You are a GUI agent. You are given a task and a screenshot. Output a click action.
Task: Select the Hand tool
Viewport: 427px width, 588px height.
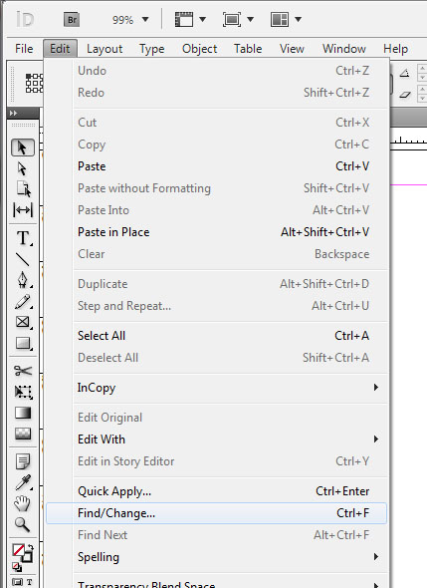coord(22,503)
